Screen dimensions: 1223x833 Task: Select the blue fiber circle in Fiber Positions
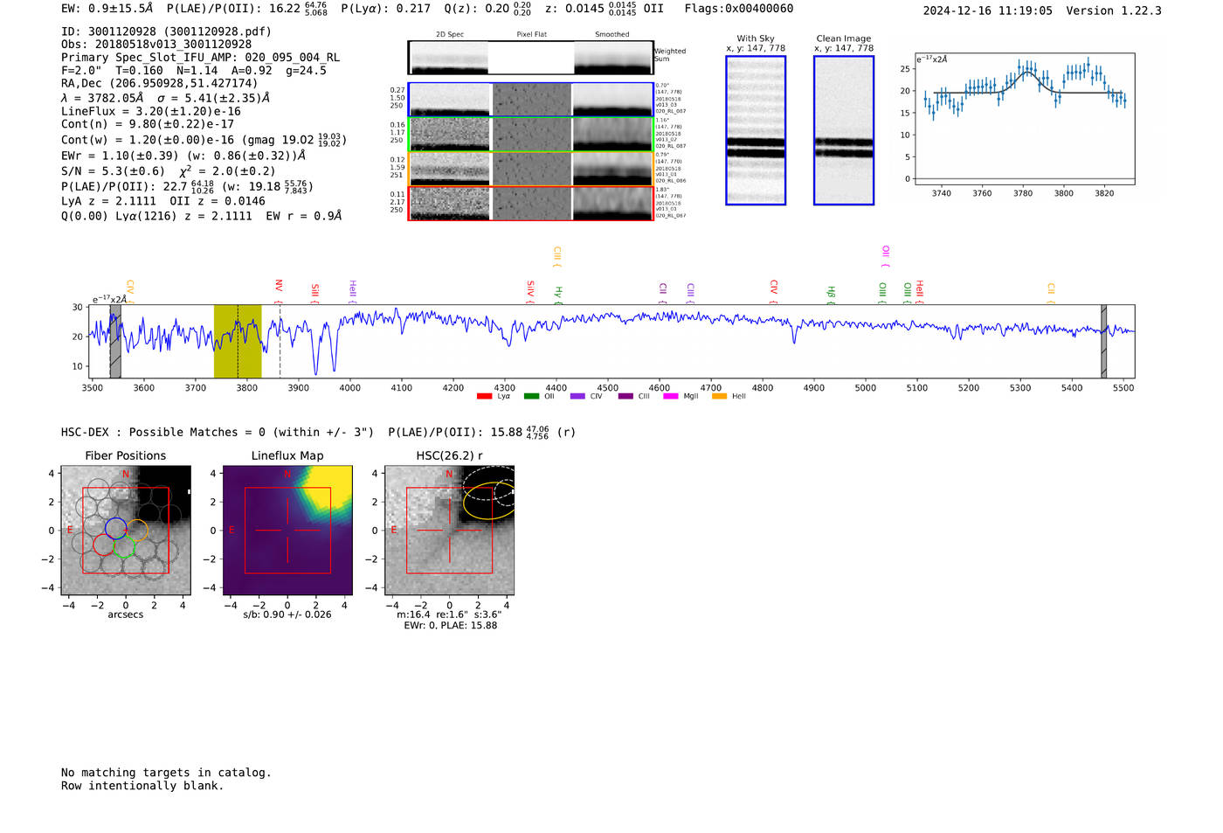115,528
